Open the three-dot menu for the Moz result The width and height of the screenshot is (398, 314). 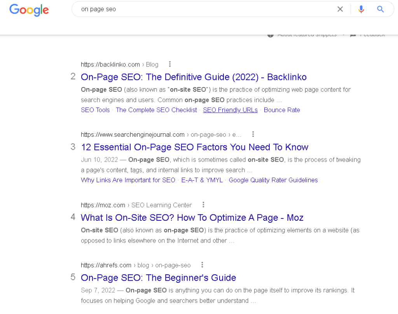[203, 204]
